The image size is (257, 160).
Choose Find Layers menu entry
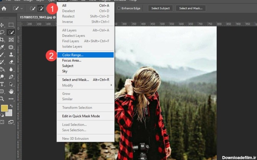click(x=86, y=41)
